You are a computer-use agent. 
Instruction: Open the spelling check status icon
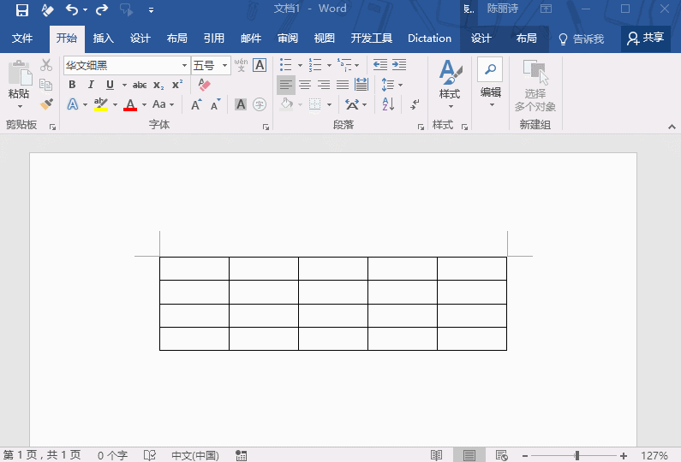tap(150, 455)
